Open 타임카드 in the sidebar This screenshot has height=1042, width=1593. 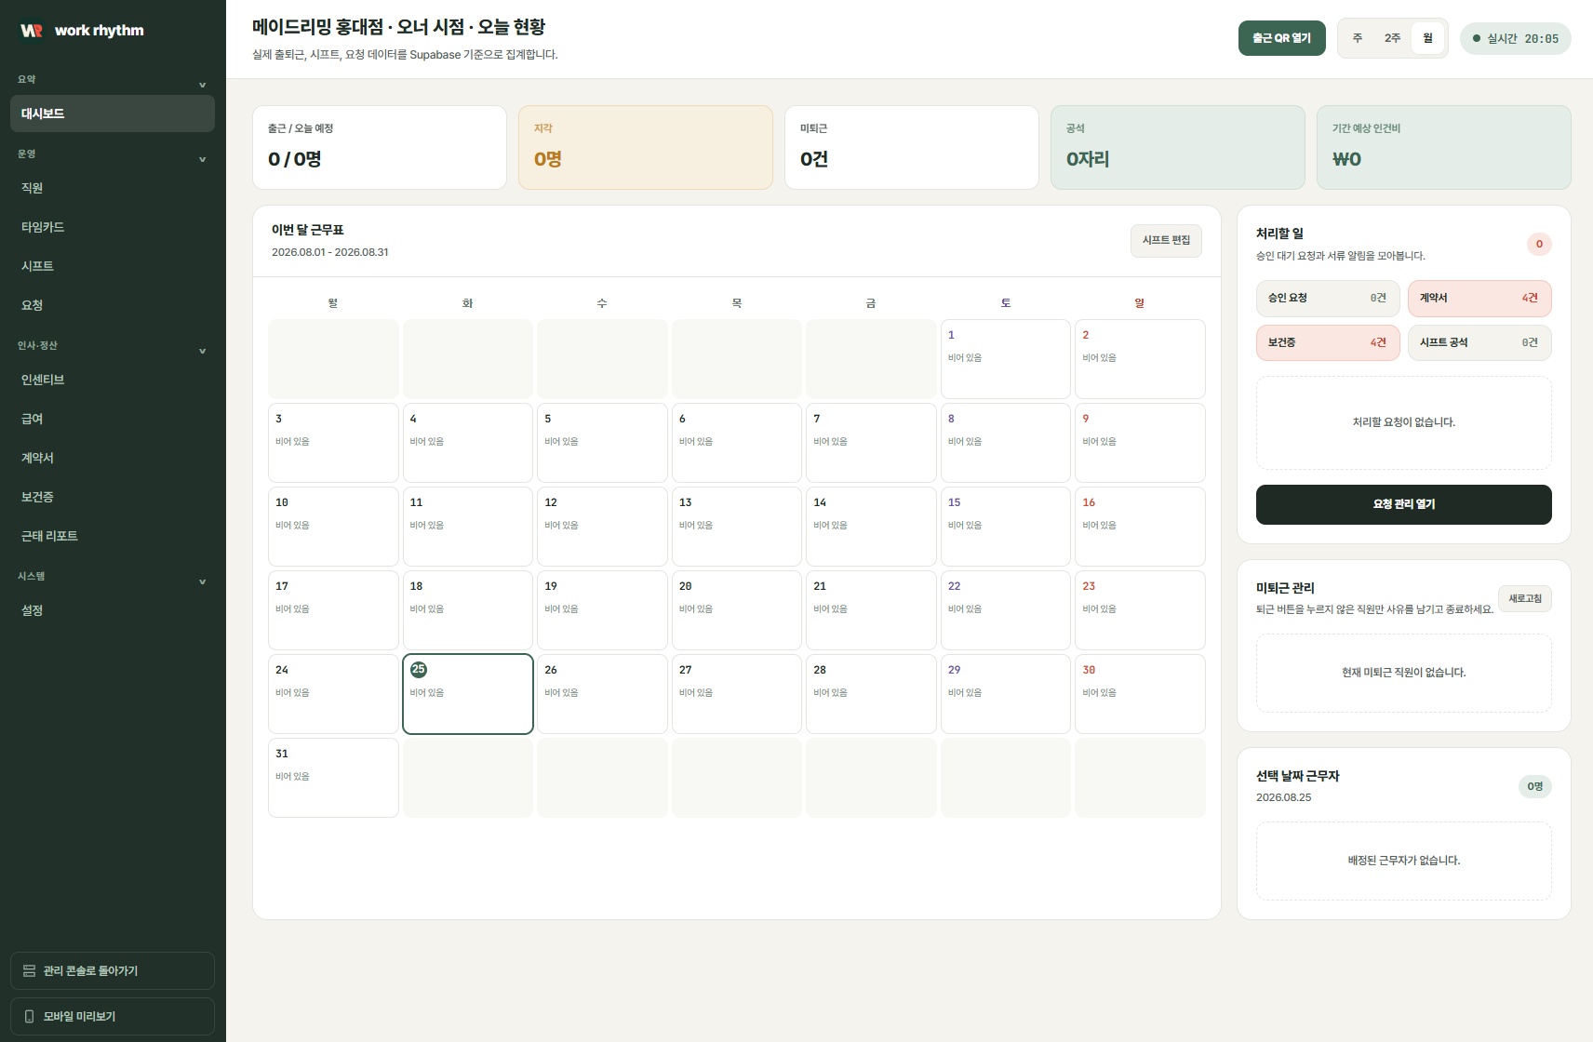(x=113, y=227)
